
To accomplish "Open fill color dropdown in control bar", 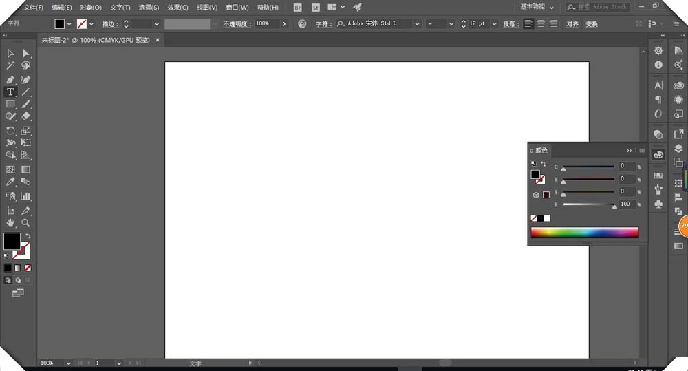I will (69, 24).
